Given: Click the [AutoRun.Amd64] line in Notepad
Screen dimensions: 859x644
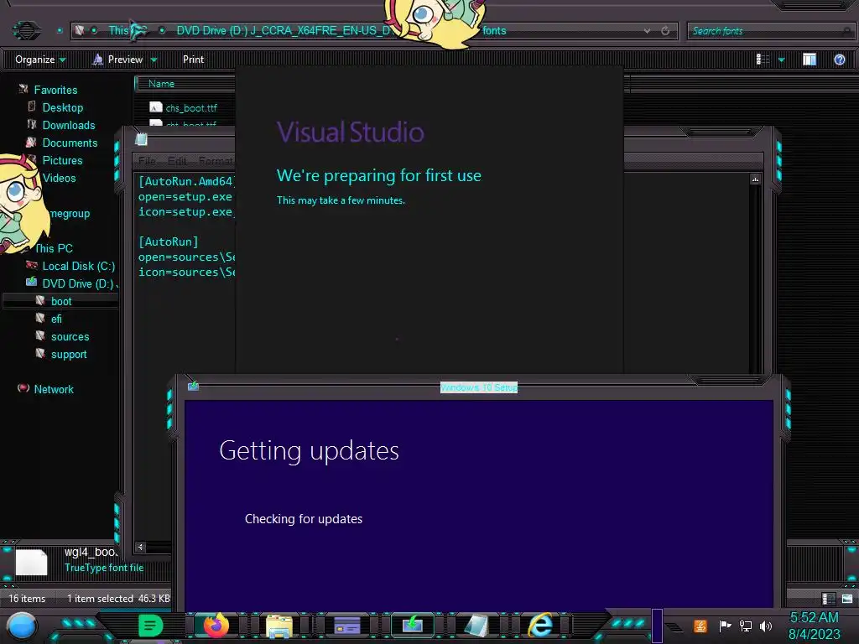Looking at the screenshot, I should (x=186, y=181).
